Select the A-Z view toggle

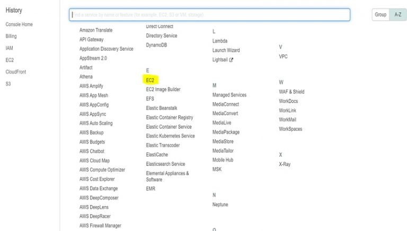[398, 15]
